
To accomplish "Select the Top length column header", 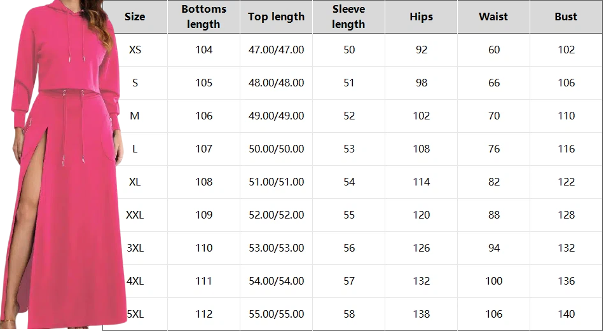I will [x=276, y=17].
